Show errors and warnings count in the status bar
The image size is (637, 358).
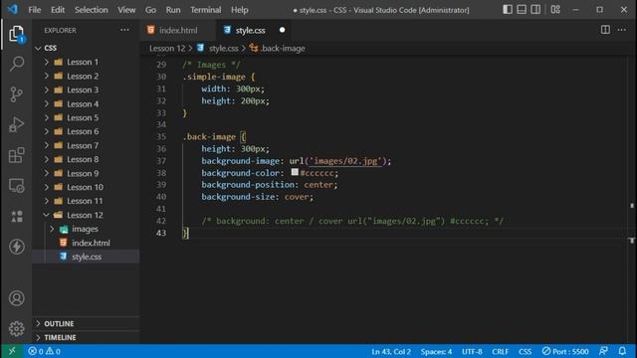(44, 351)
